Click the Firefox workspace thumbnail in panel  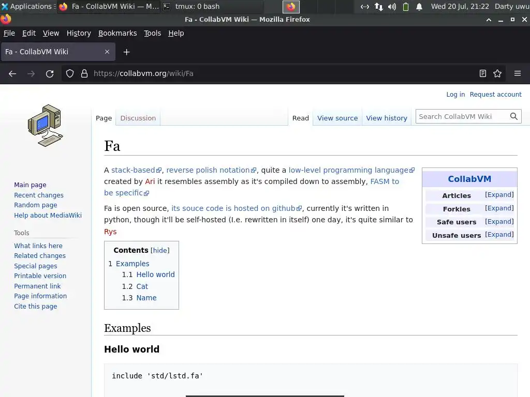coord(291,6)
